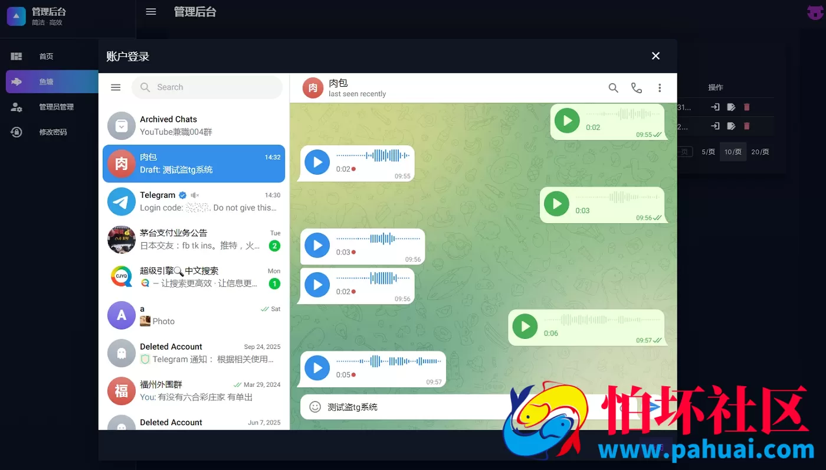The height and width of the screenshot is (470, 826).
Task: Click the edit icon in row 31...
Action: coord(731,107)
